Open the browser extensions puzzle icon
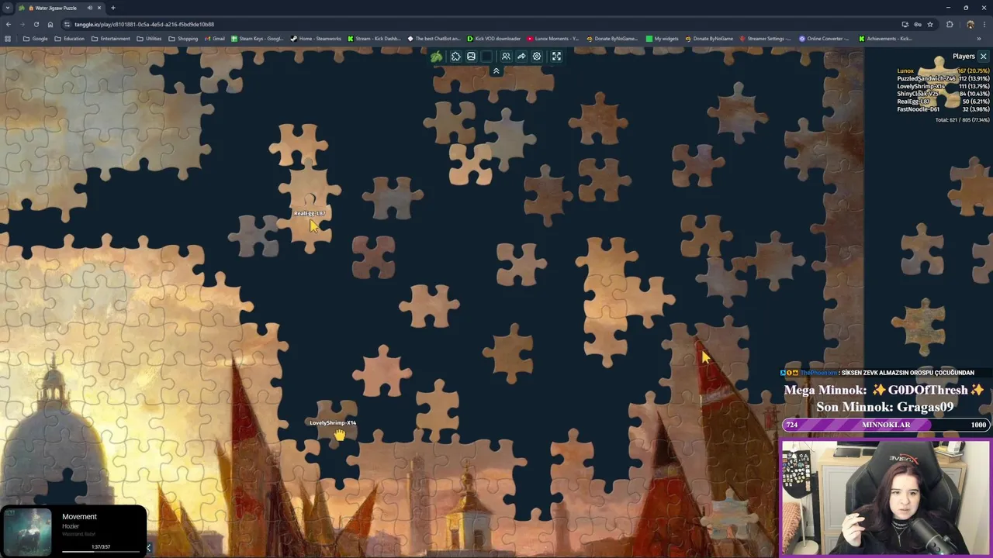 pos(950,24)
